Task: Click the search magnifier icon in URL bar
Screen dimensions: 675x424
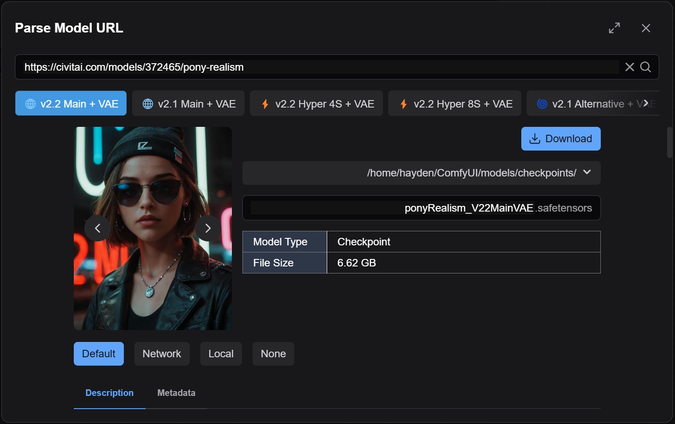Action: click(645, 67)
